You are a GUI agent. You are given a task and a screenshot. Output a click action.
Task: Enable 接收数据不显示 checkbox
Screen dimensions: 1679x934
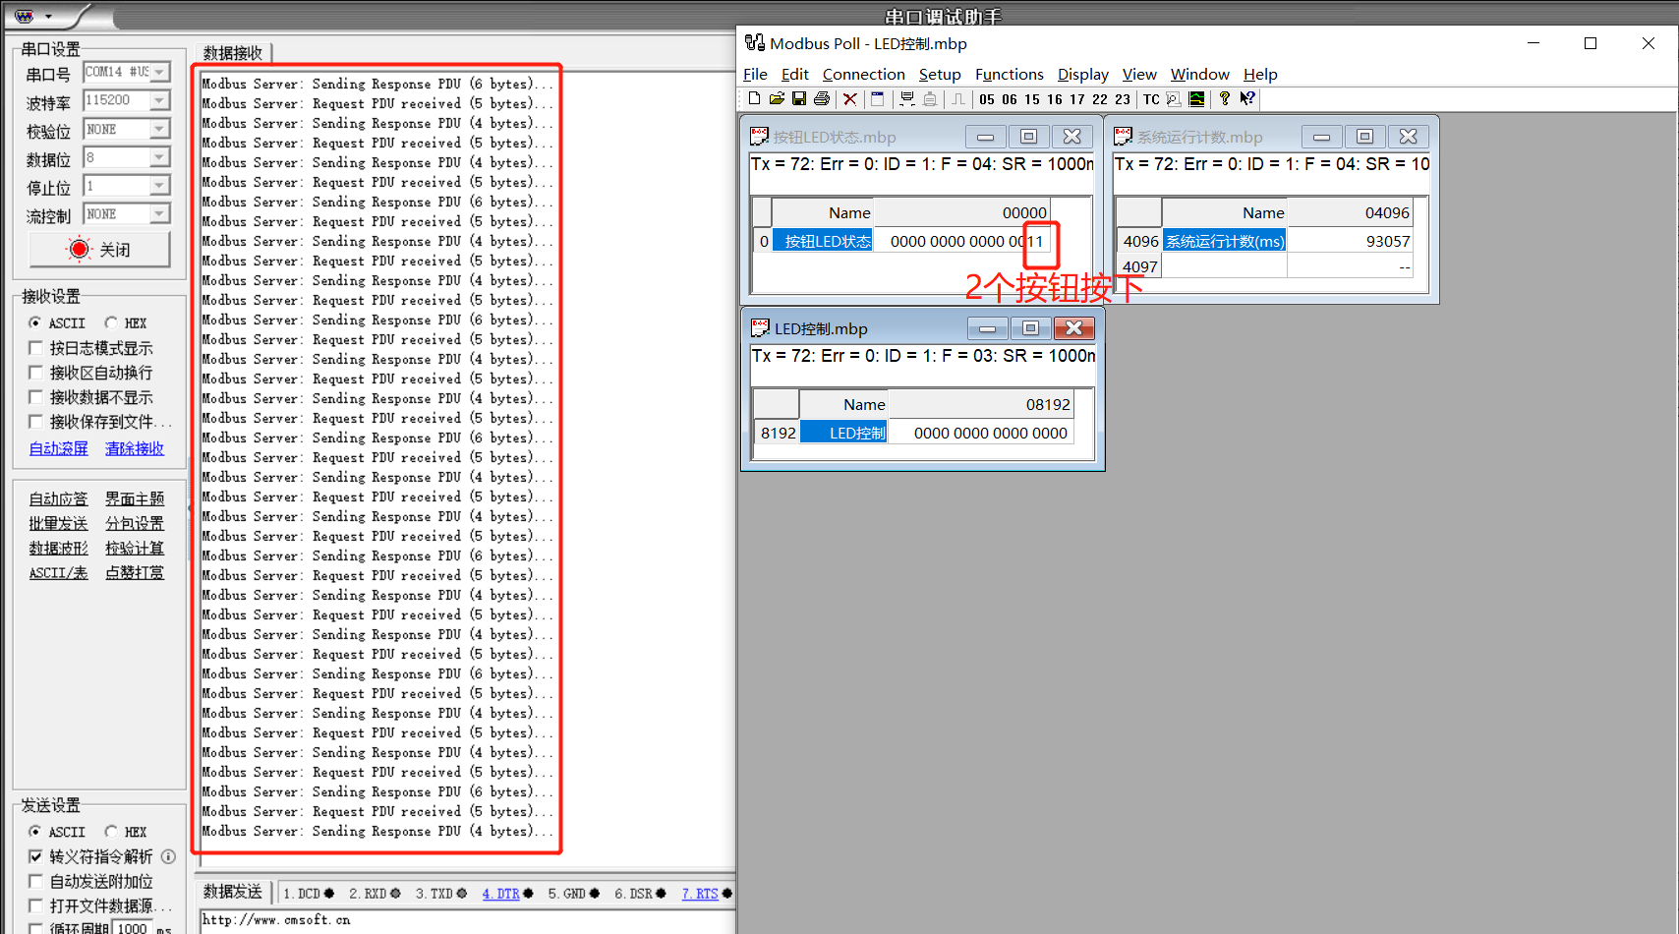(x=35, y=397)
